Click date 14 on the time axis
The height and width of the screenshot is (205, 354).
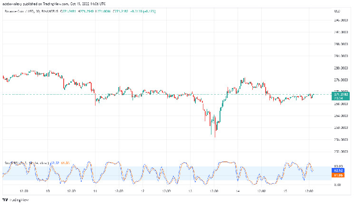pyautogui.click(x=237, y=191)
